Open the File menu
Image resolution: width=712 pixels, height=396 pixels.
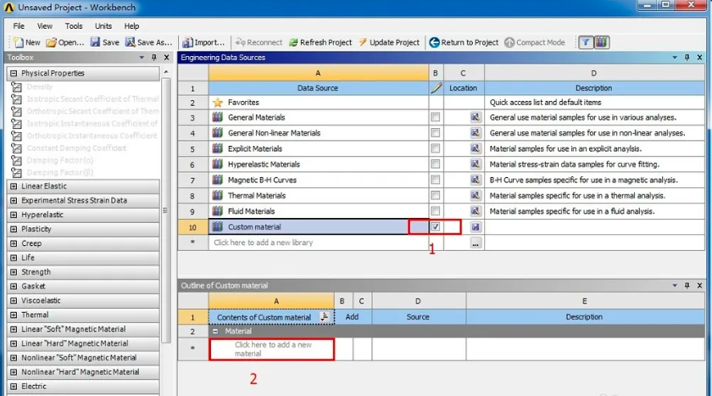click(x=19, y=26)
